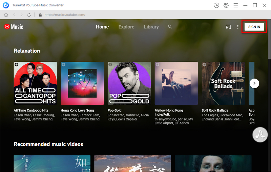Open the recommended video showing a face
Image resolution: width=271 pixels, height=172 pixels.
click(213, 163)
